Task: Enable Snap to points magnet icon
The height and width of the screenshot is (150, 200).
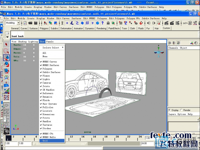Action: tap(131, 23)
